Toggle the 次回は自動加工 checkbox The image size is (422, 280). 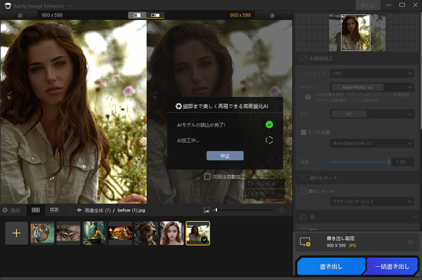coord(208,176)
